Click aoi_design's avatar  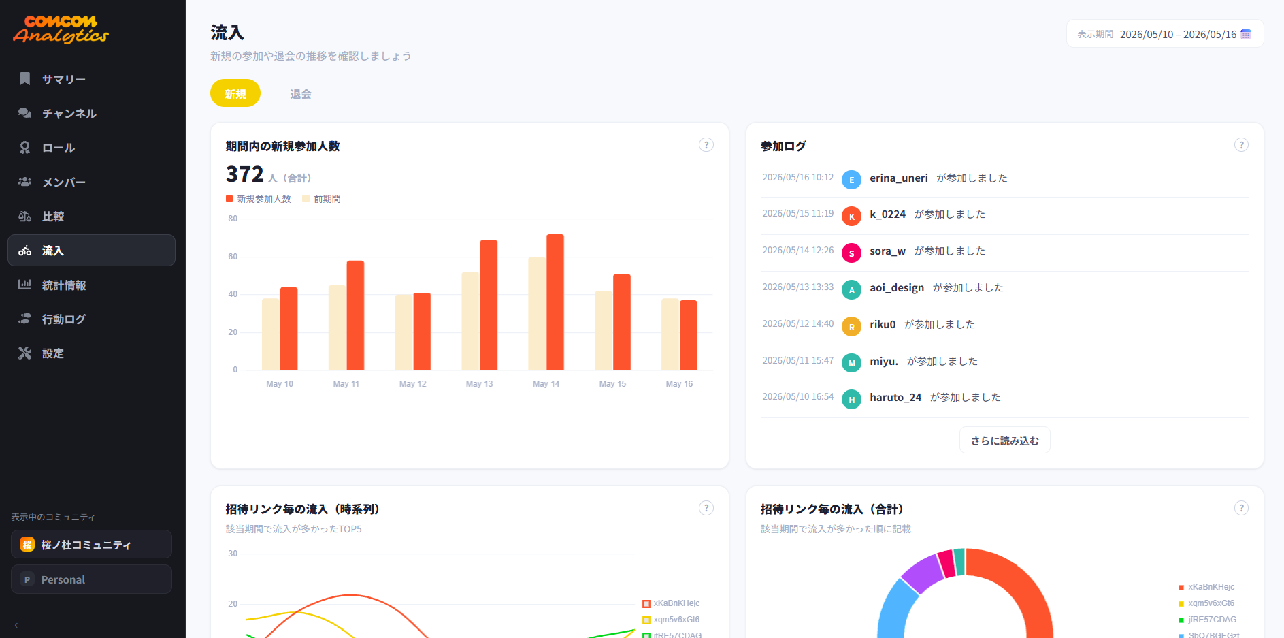[x=851, y=290]
